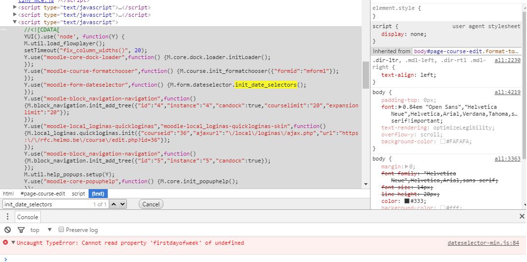Collapse the Uncaught TypeError stack triangle
This screenshot has width=527, height=262.
pyautogui.click(x=13, y=242)
